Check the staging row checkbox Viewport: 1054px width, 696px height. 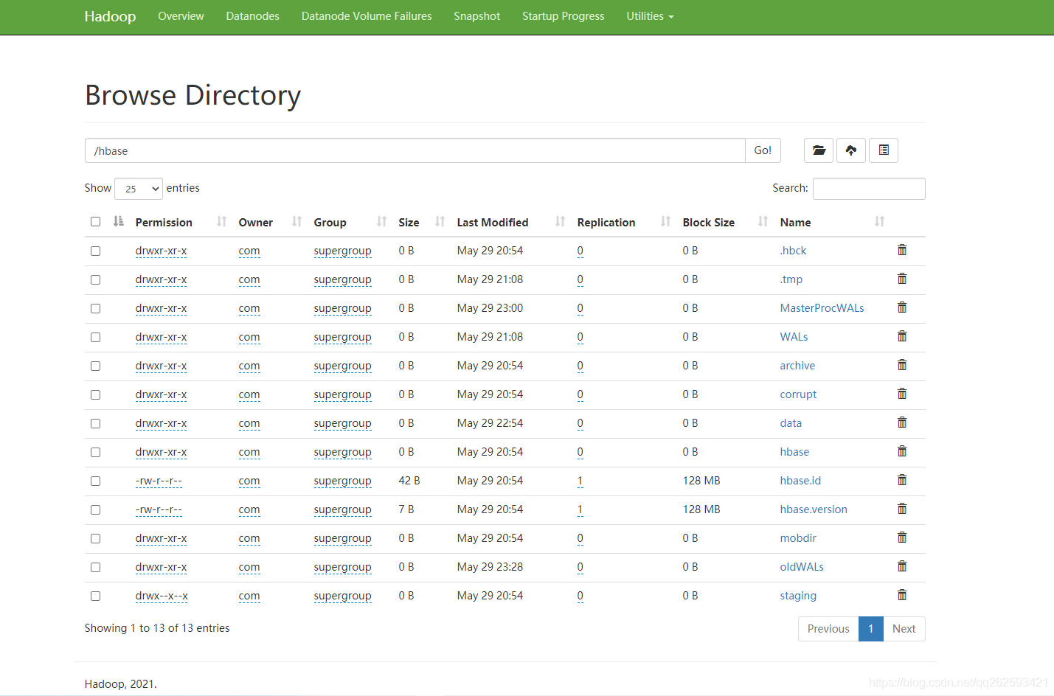click(x=95, y=596)
